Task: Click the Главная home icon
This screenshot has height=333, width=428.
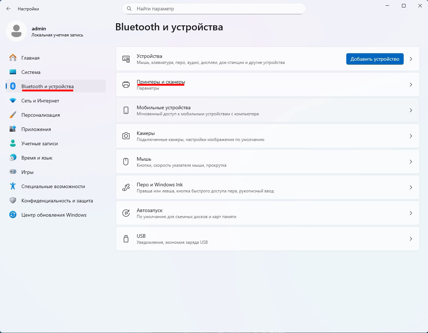Action: tap(13, 57)
